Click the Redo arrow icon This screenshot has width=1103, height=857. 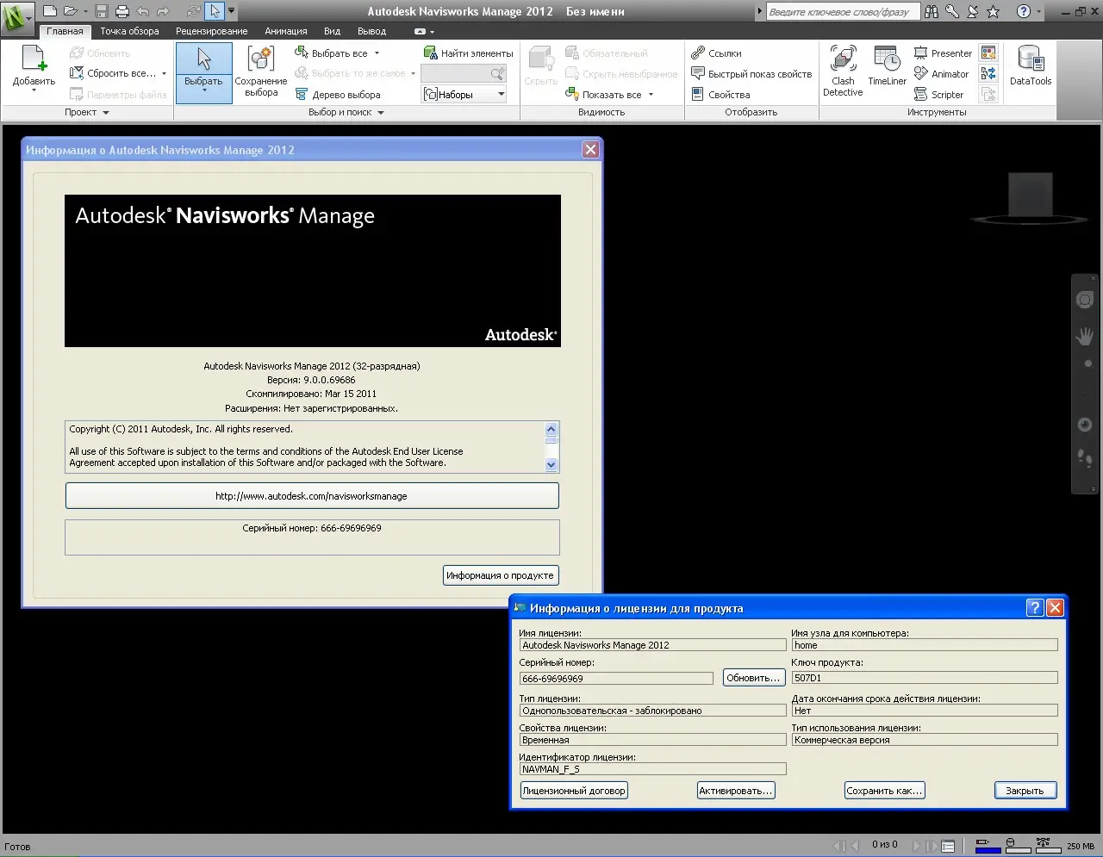[x=163, y=11]
